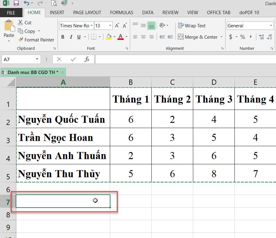This screenshot has width=276, height=238.
Task: Apply the Accounting Number Format dollar icon
Action: tap(230, 37)
